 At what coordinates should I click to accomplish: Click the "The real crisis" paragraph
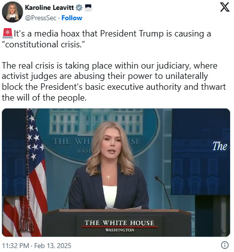114,81
